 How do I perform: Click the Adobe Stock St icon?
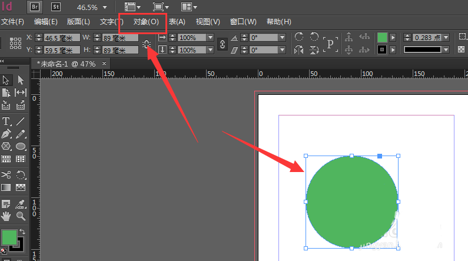tap(56, 6)
